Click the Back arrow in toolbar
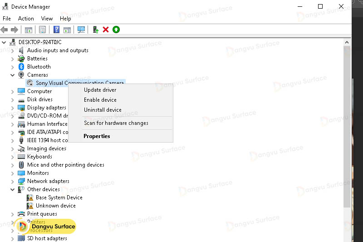The image size is (363, 242). [x=4, y=30]
